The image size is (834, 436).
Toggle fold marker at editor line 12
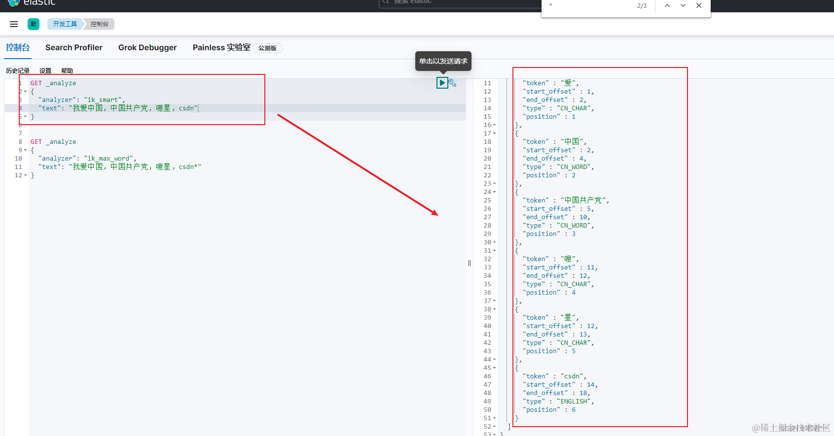pyautogui.click(x=26, y=175)
